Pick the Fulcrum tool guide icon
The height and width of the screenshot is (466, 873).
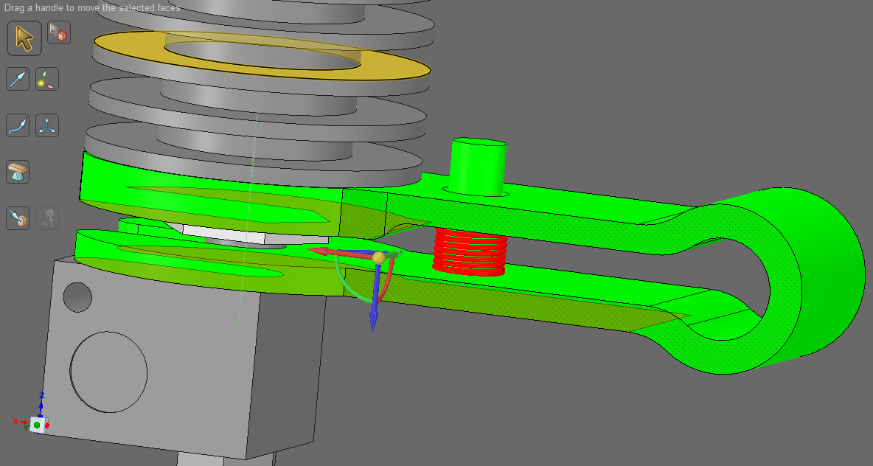18,172
